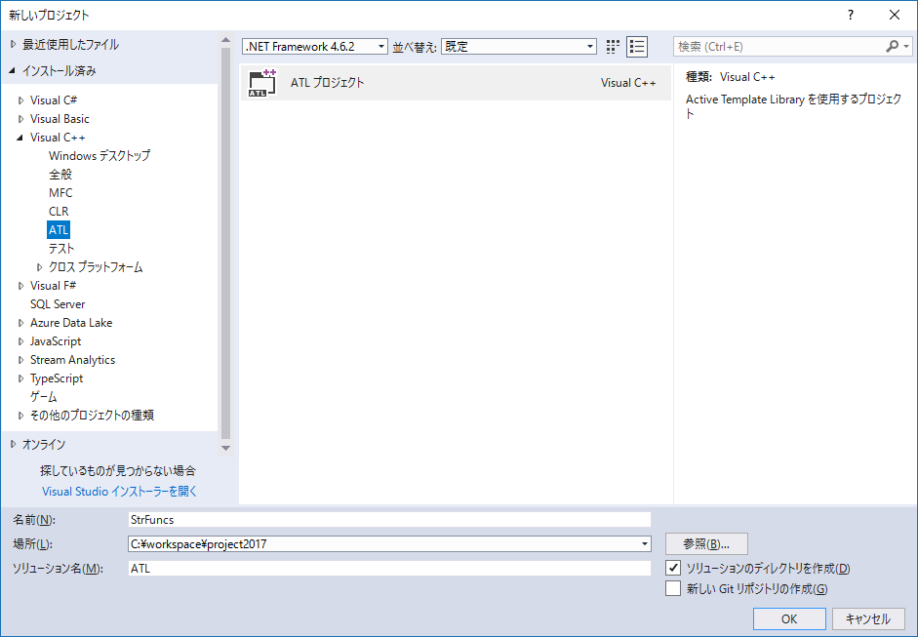The image size is (918, 637).
Task: Click the 参照 browse button
Action: (x=706, y=543)
